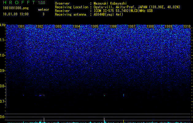Click the 0.6 kHz axis label
The image size is (193, 123).
(x=2, y=117)
